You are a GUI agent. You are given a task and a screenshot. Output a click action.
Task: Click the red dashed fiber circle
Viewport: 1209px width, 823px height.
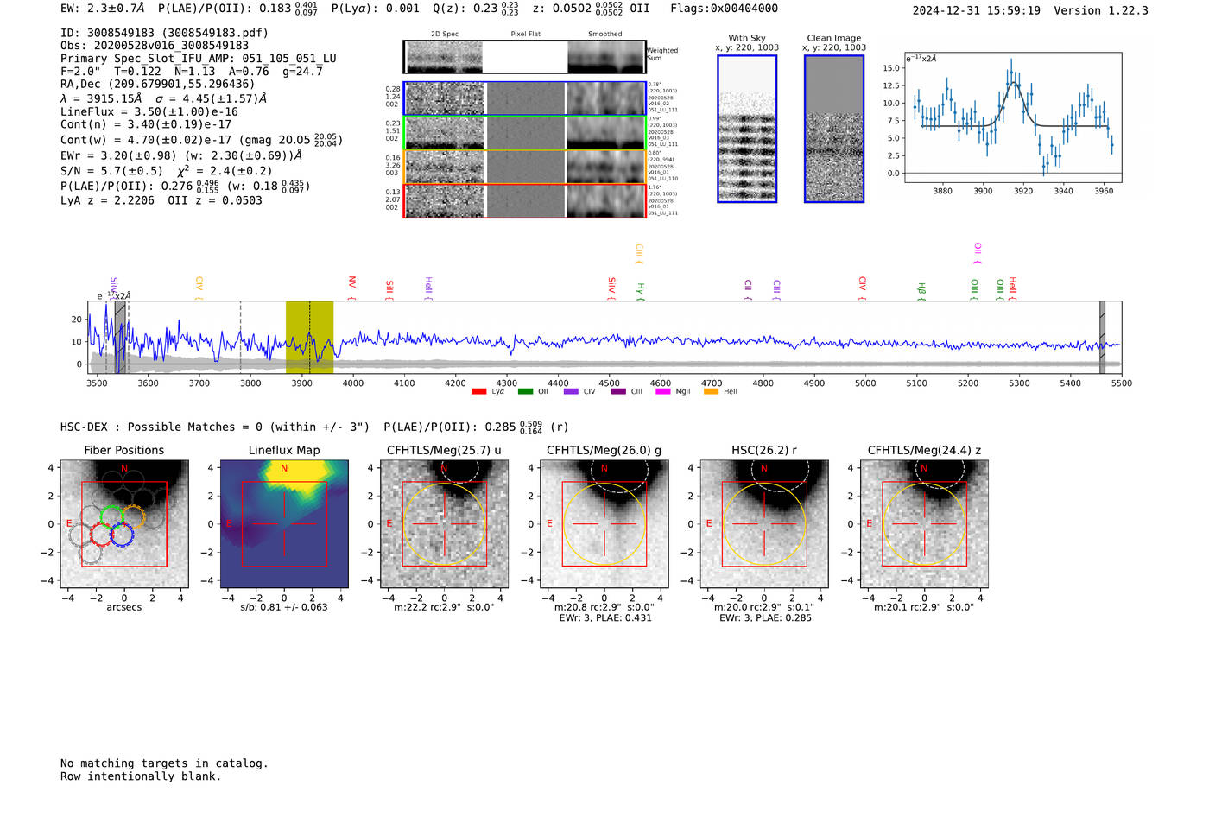pos(102,534)
